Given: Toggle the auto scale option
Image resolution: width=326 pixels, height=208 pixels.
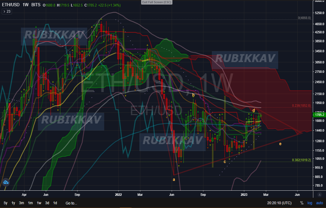Looking at the screenshot, I should pyautogui.click(x=319, y=203).
